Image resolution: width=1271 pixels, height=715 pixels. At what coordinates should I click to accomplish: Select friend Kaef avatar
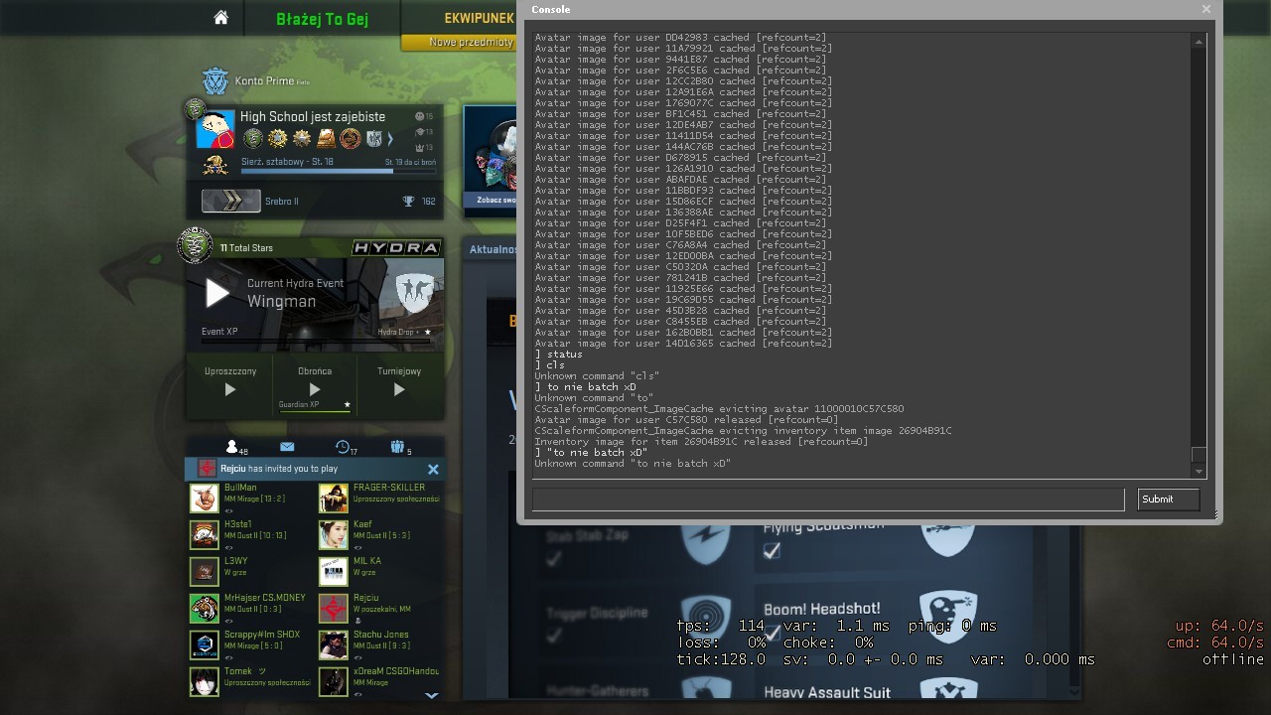click(334, 535)
